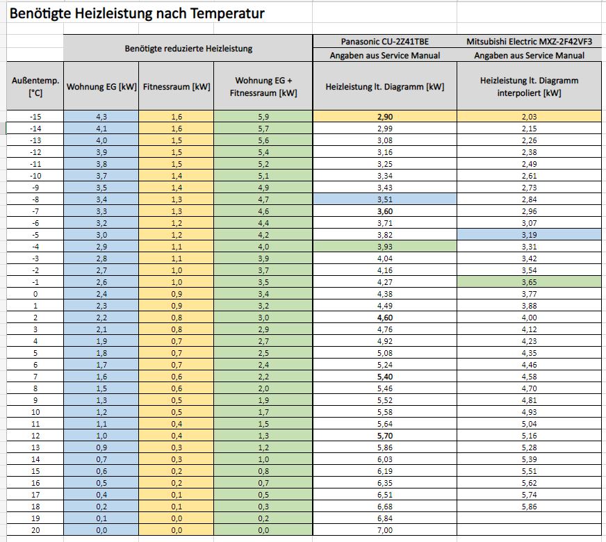606x542 pixels.
Task: Select the orange highlighted 2,90 Panasonic cell
Action: click(384, 116)
